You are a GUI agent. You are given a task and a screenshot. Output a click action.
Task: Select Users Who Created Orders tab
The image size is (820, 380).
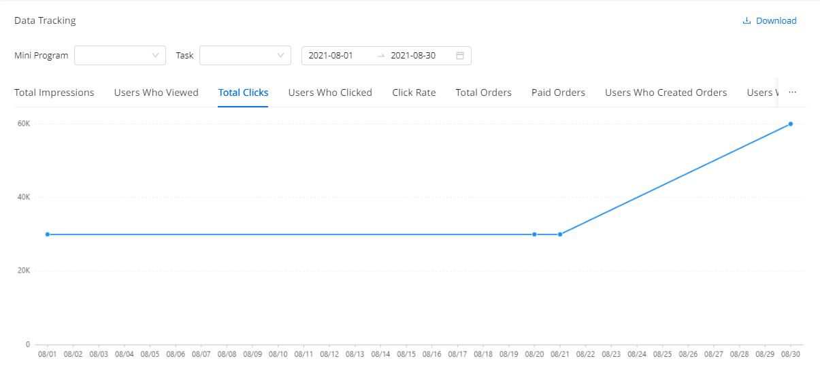[x=666, y=92]
